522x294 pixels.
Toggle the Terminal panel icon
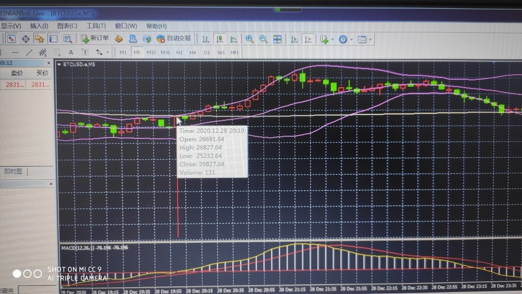53,39
